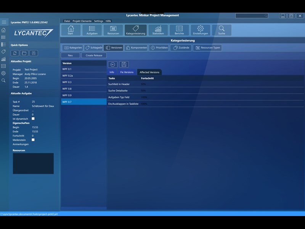The image size is (305, 229).
Task: Select the Affected Versions tab
Action: click(x=149, y=72)
